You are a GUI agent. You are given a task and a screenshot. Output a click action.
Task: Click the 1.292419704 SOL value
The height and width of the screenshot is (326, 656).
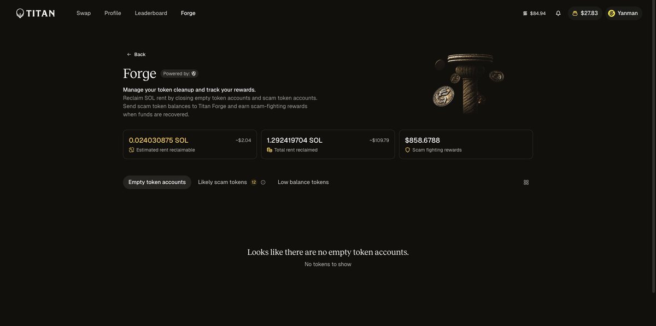click(x=295, y=140)
